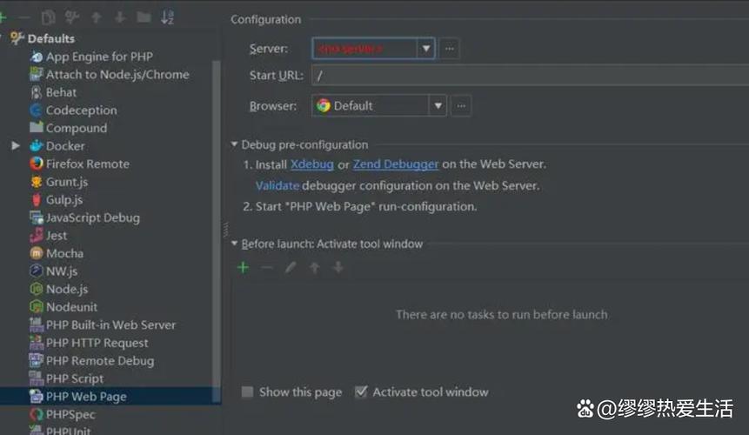Open the Xdebug link
The image size is (749, 435).
311,164
